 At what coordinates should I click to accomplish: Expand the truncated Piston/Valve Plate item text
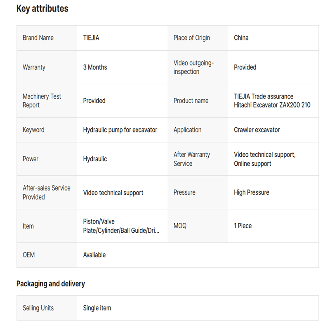pyautogui.click(x=121, y=226)
